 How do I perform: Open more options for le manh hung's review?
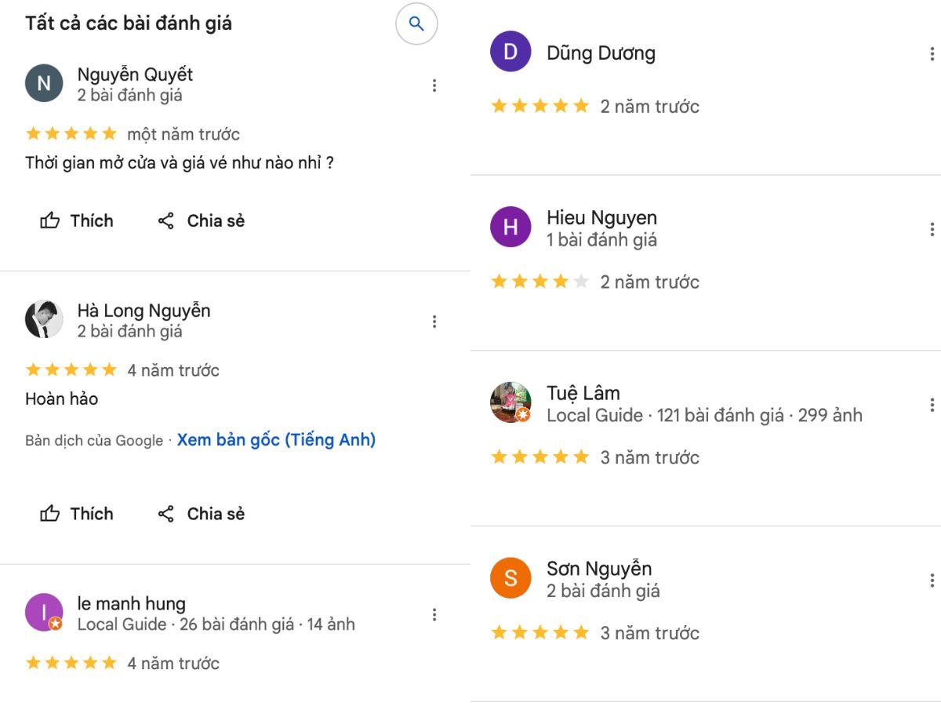coord(434,614)
